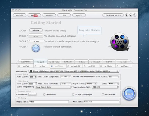
Task: Click the Remove button
Action: coord(49,15)
